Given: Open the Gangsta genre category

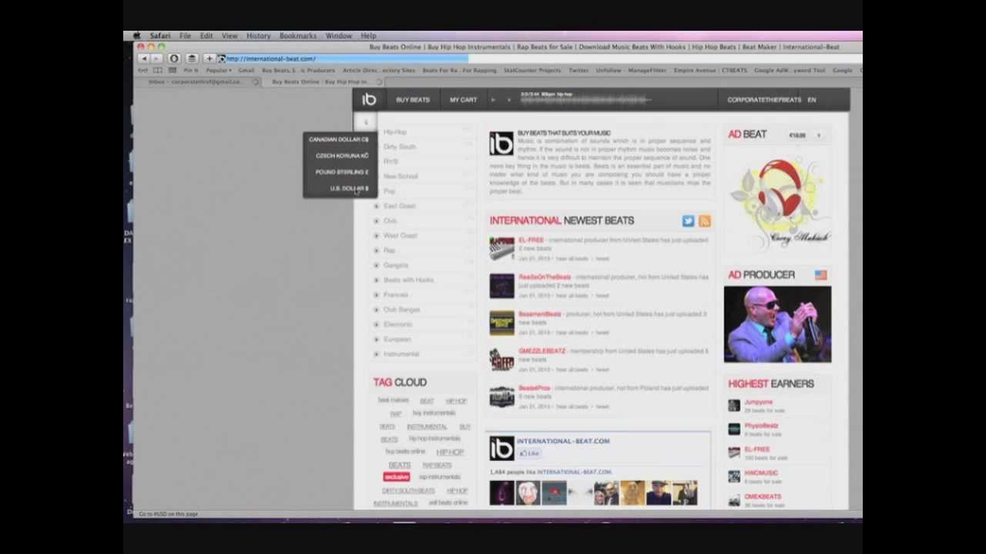Looking at the screenshot, I should [396, 265].
